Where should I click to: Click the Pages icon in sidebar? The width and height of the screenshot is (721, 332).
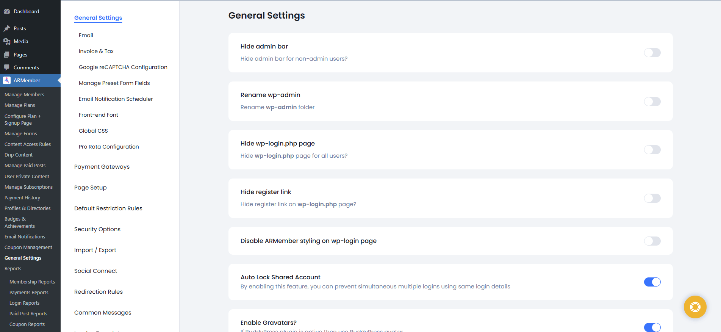pos(7,55)
